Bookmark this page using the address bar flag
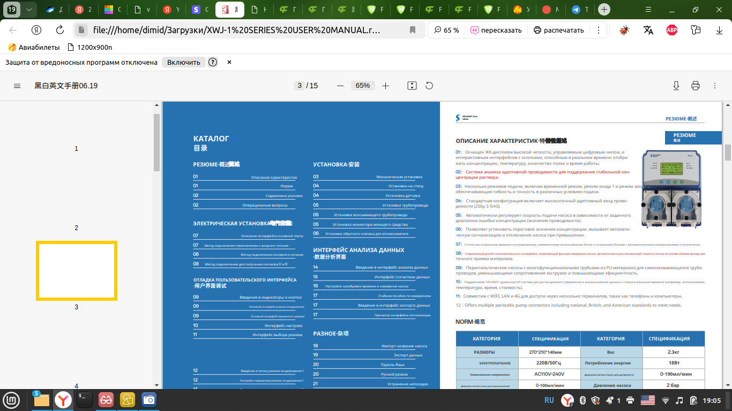732x411 pixels. point(413,30)
